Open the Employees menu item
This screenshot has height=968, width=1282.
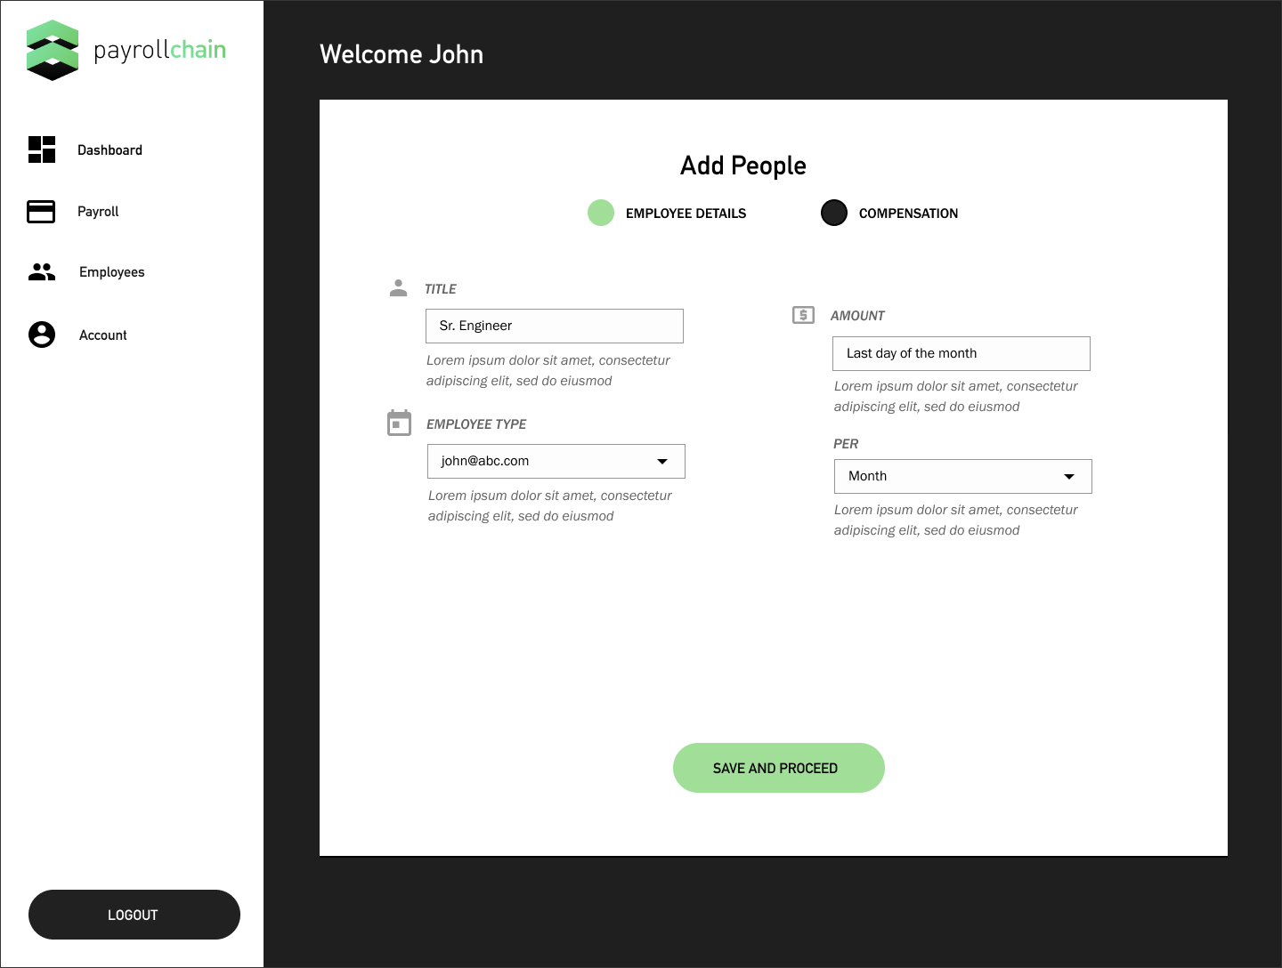coord(111,272)
